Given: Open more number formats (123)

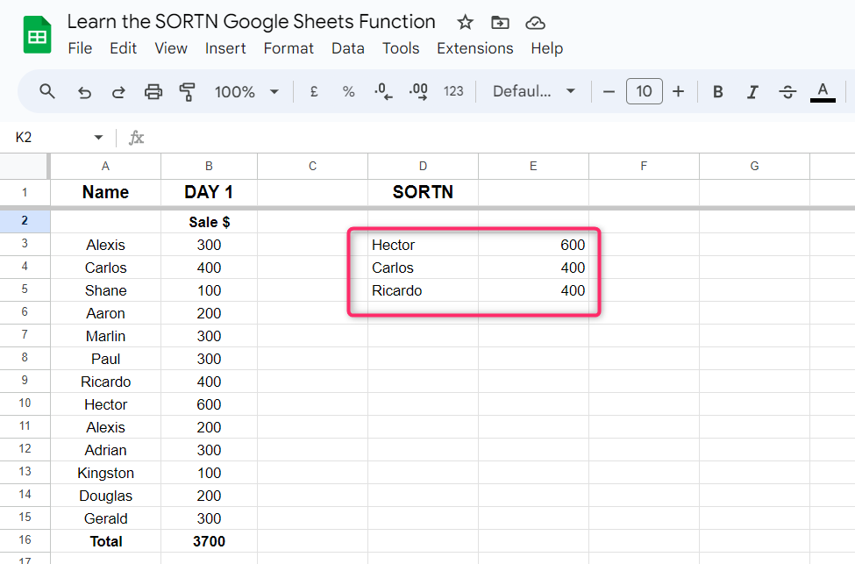Looking at the screenshot, I should 453,91.
